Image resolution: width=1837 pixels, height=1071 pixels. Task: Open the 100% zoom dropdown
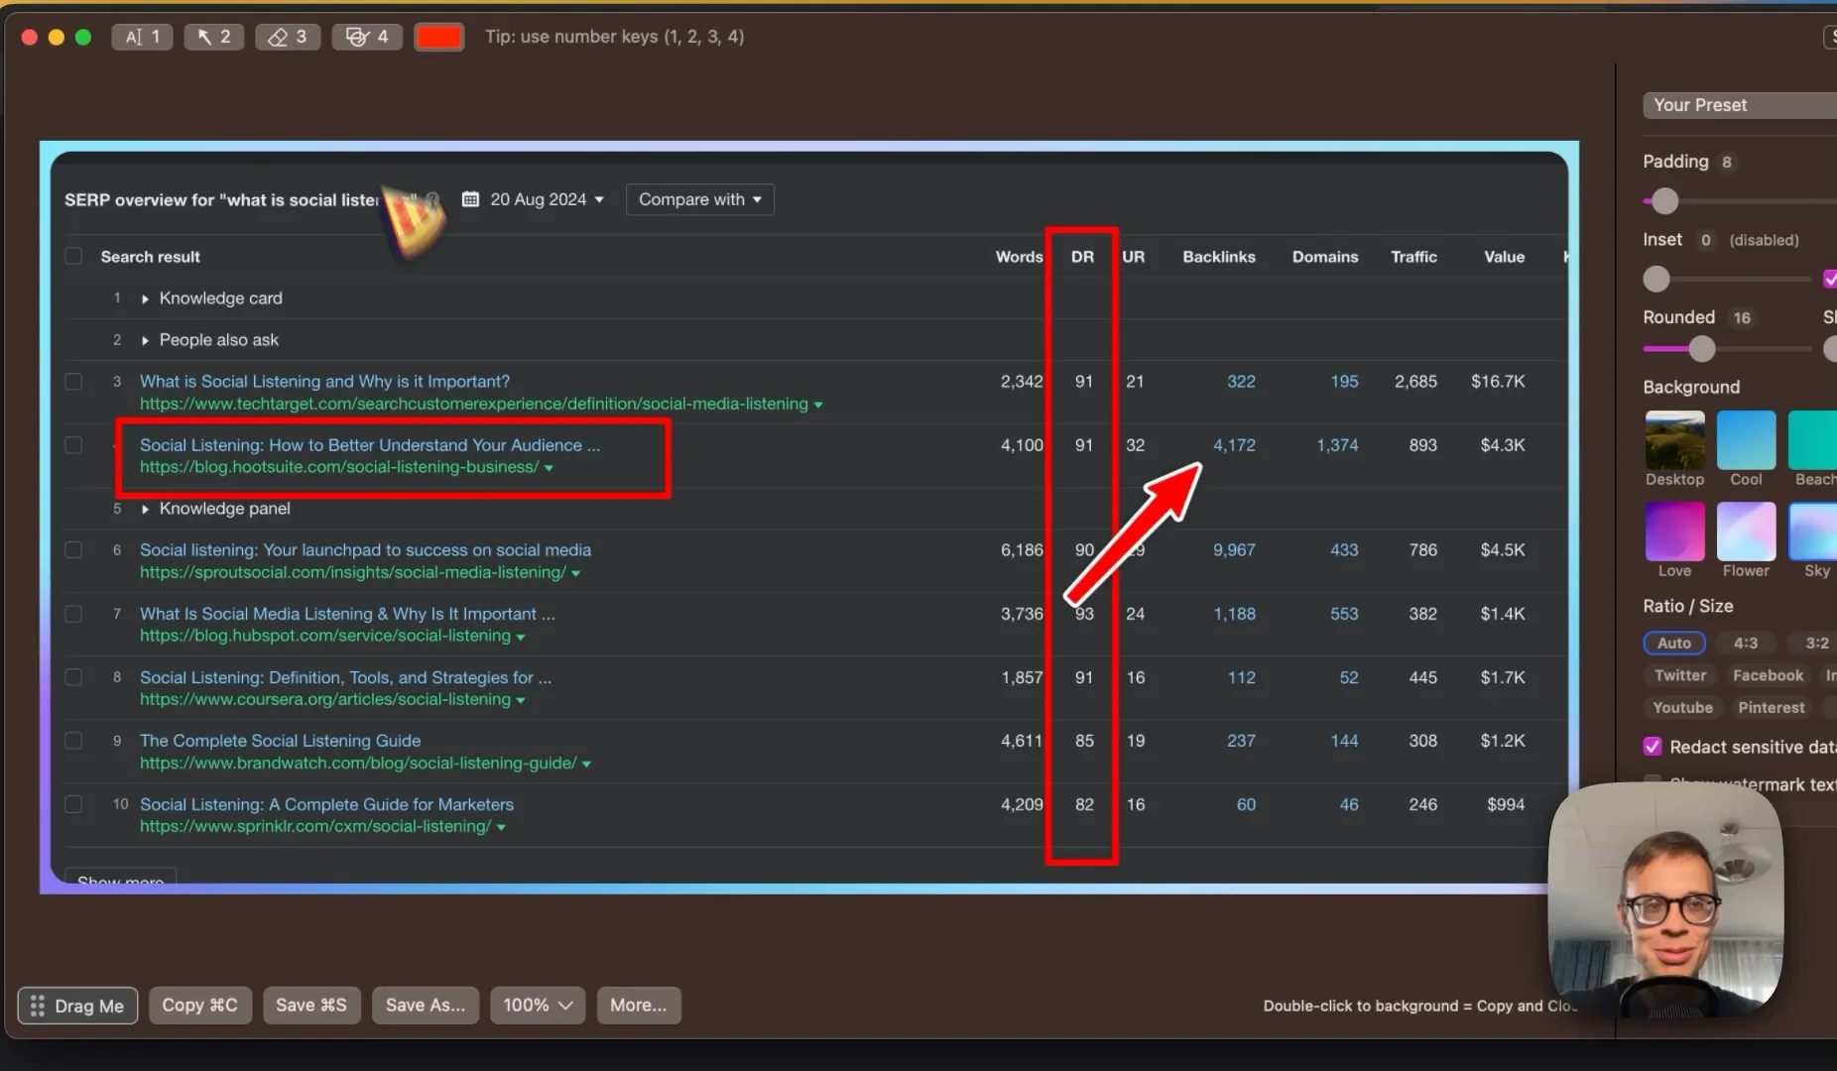tap(538, 1005)
